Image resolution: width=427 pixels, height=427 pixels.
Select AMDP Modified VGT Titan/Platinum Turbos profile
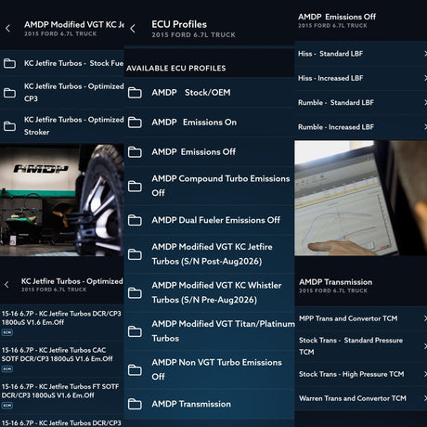(210, 331)
